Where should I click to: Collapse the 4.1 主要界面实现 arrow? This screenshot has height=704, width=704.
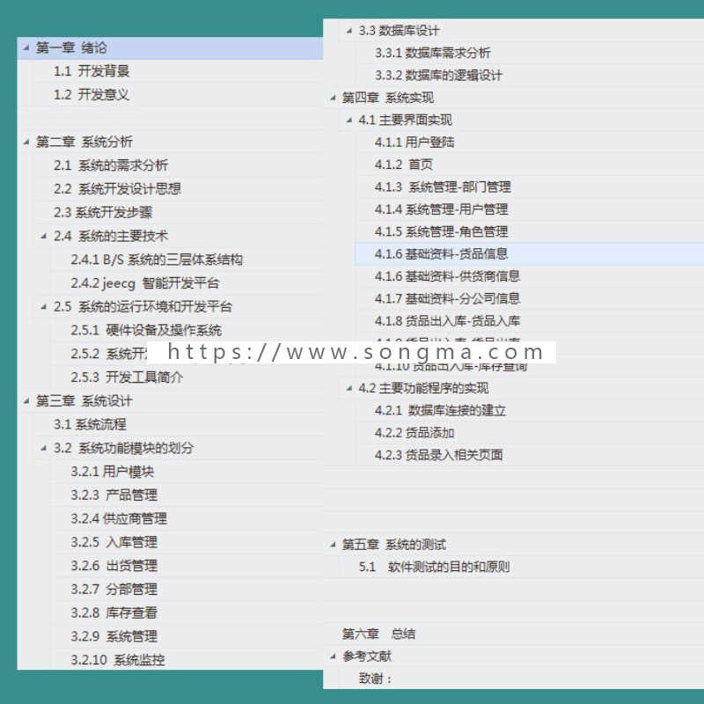click(x=348, y=120)
